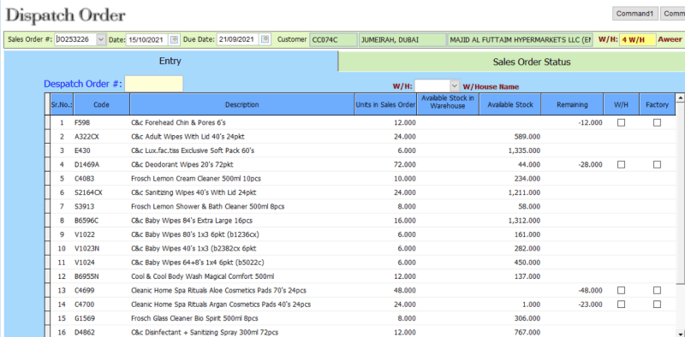Viewport: 685px width, 337px height.
Task: Select description 'C&c Baby Wipes 84's Extra Large 16pcs'
Action: click(192, 221)
